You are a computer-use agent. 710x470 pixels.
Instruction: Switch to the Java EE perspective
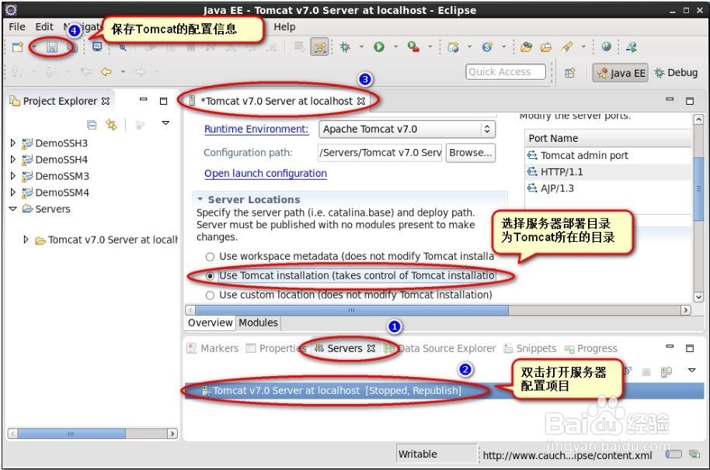(621, 72)
